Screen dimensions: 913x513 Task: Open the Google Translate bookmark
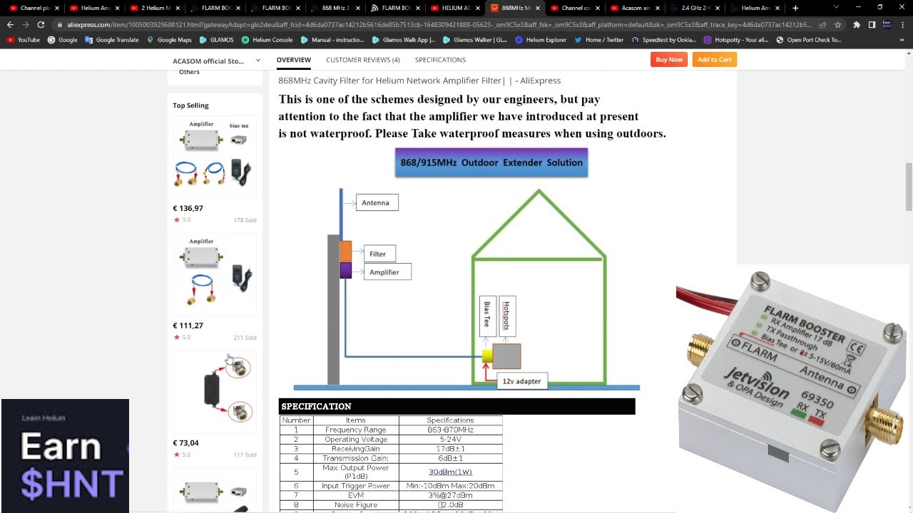click(113, 40)
